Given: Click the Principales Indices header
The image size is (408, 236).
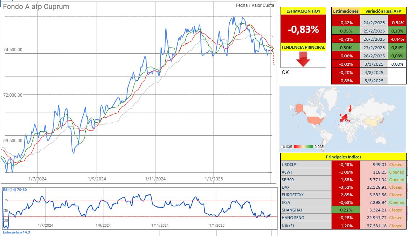Looking at the screenshot, I should pos(344,157).
